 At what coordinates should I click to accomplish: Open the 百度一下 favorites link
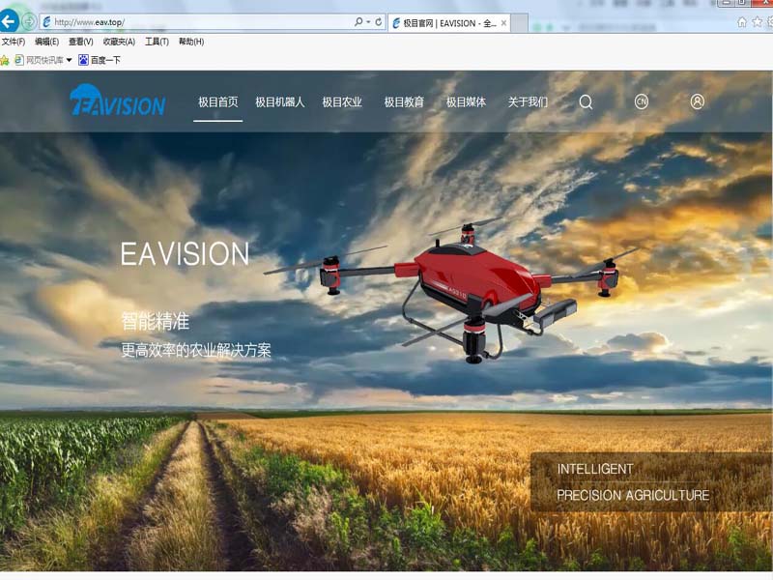click(x=100, y=60)
